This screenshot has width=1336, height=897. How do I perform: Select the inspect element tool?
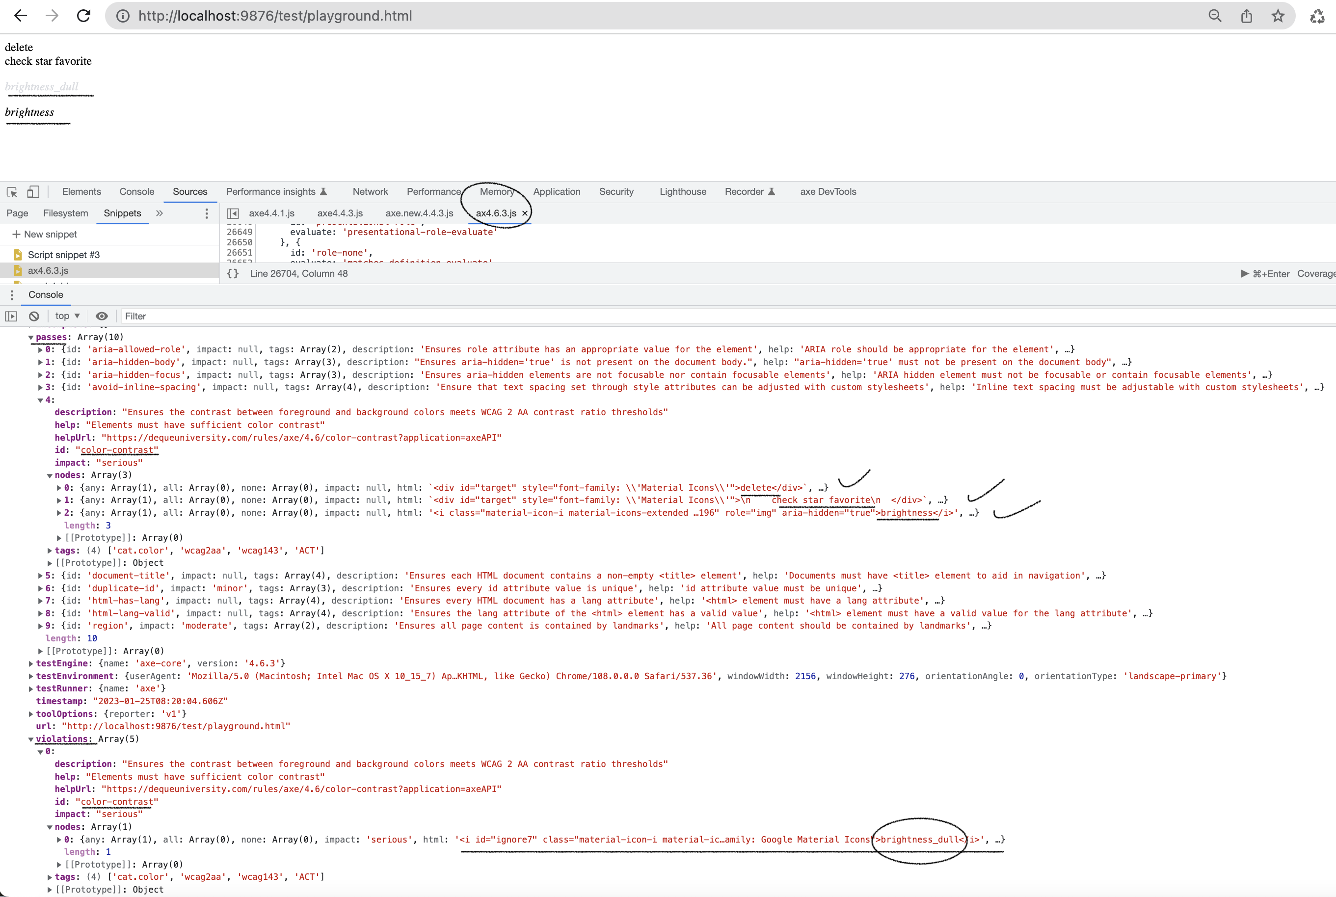pyautogui.click(x=11, y=192)
